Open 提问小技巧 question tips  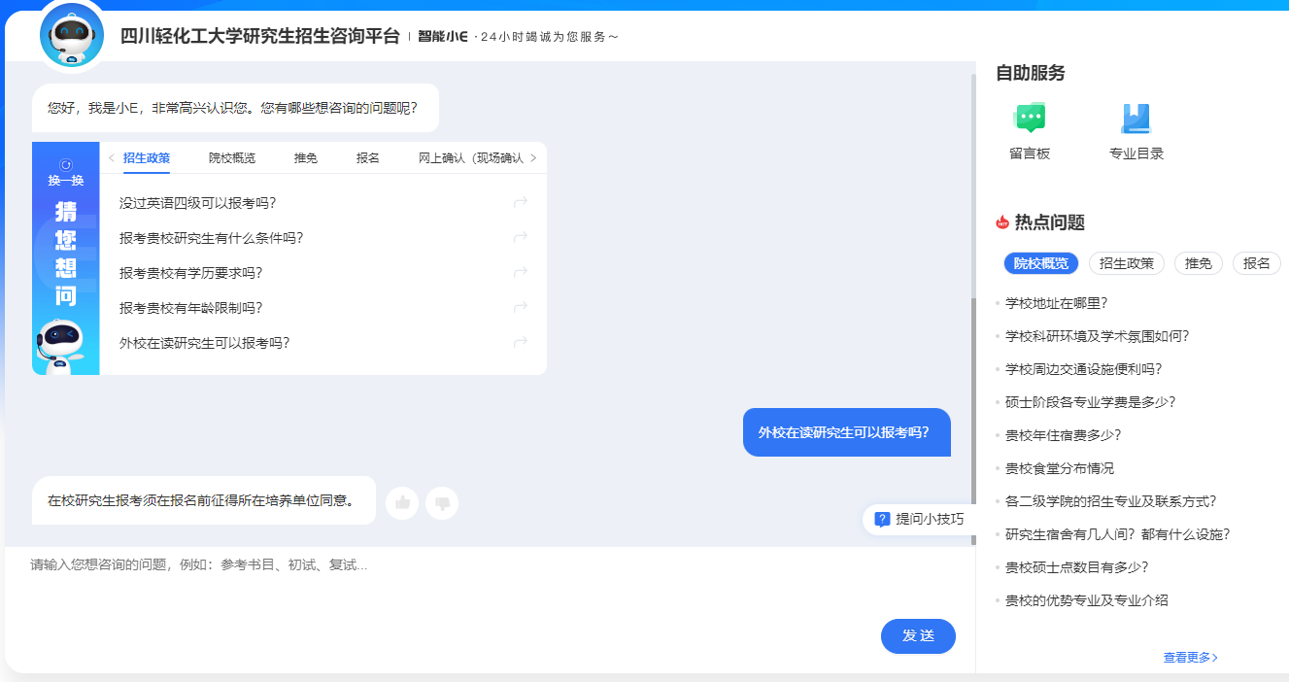(x=919, y=519)
